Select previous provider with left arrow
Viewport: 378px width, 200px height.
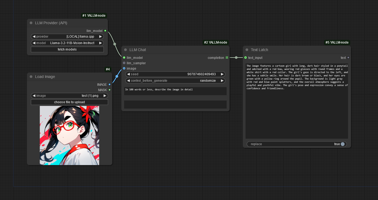click(x=34, y=37)
